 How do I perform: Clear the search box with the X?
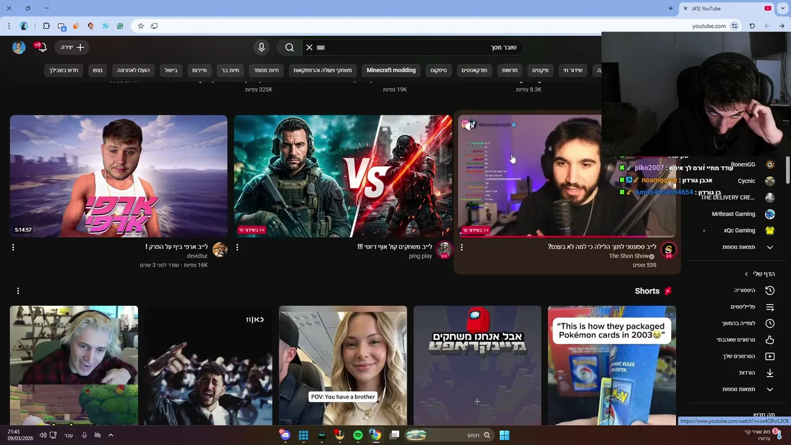pos(309,48)
